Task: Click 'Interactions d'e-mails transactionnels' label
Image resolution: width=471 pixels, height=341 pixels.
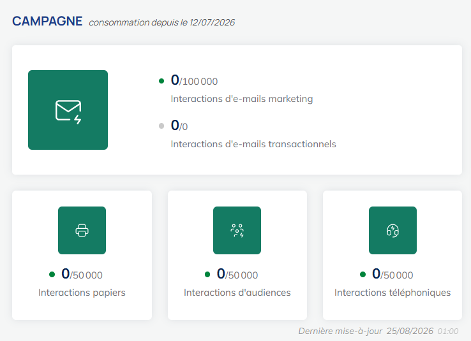Action: click(x=253, y=144)
